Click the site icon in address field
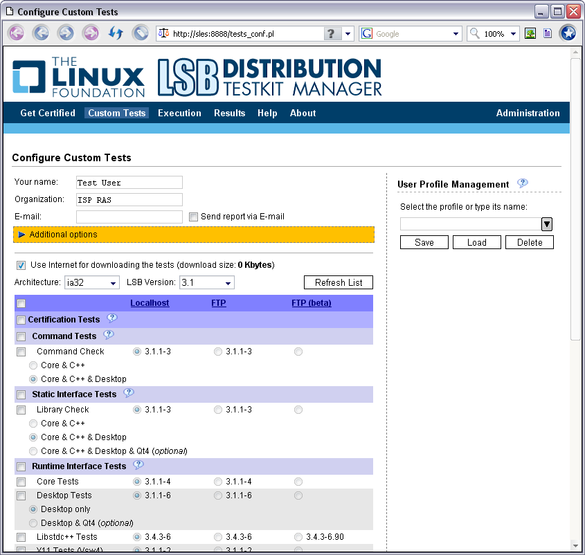The image size is (585, 555). pyautogui.click(x=163, y=34)
